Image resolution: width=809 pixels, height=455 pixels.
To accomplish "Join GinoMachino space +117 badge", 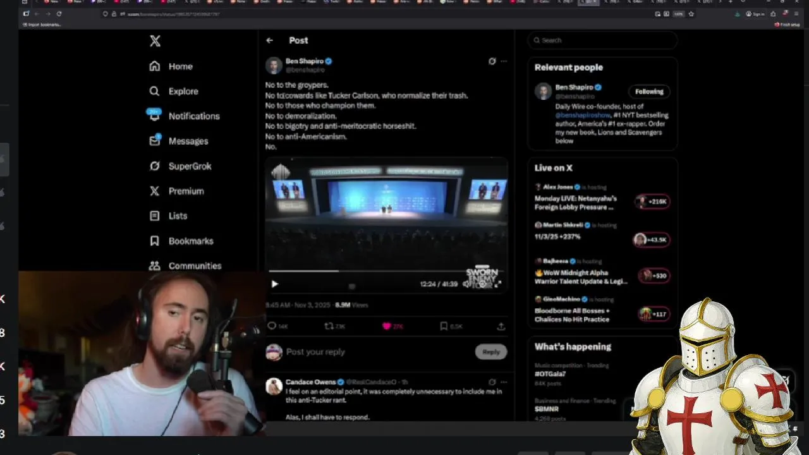I will pos(654,313).
